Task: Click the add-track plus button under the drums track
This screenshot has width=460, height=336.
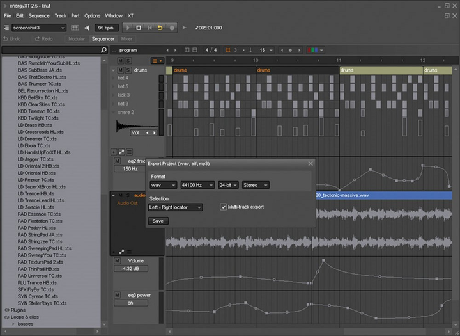Action: [114, 152]
